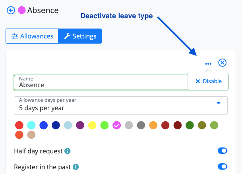Select the yellow color swatch
The image size is (242, 174).
point(92,125)
